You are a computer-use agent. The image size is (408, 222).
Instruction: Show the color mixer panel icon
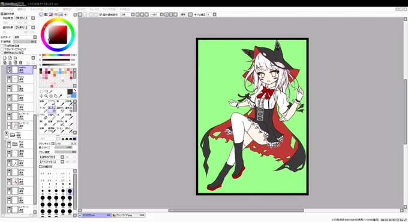click(56, 14)
